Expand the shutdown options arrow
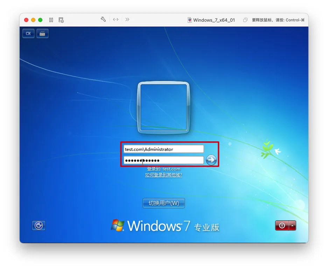 (x=292, y=226)
